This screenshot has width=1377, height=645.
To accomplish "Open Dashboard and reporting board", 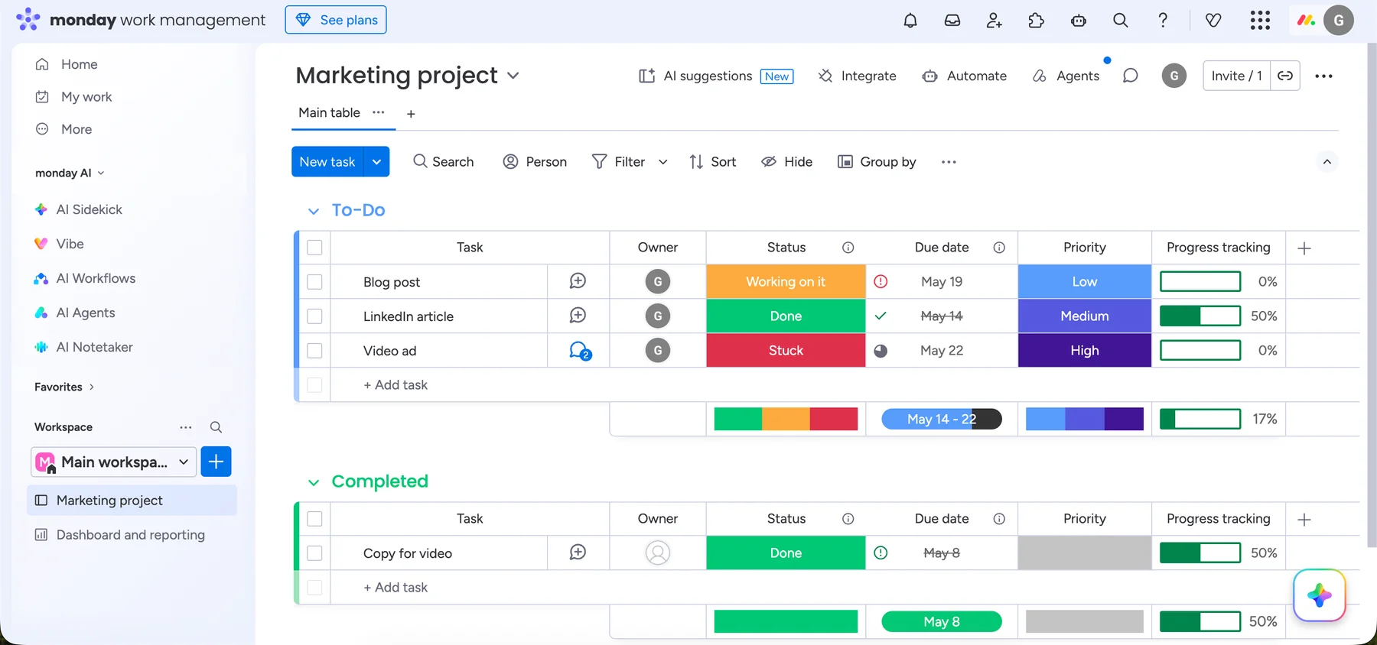I will click(131, 535).
